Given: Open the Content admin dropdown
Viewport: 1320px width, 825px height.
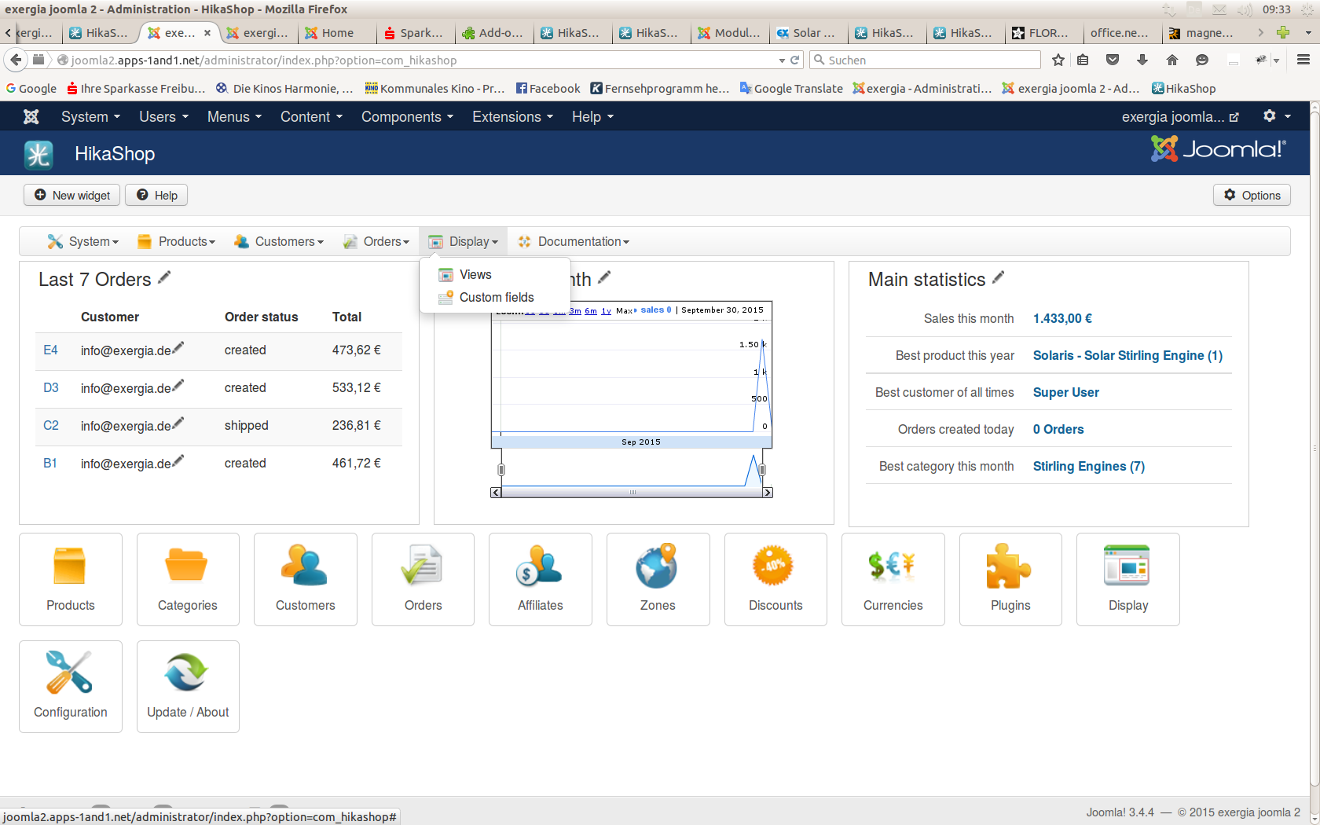Looking at the screenshot, I should tap(311, 117).
